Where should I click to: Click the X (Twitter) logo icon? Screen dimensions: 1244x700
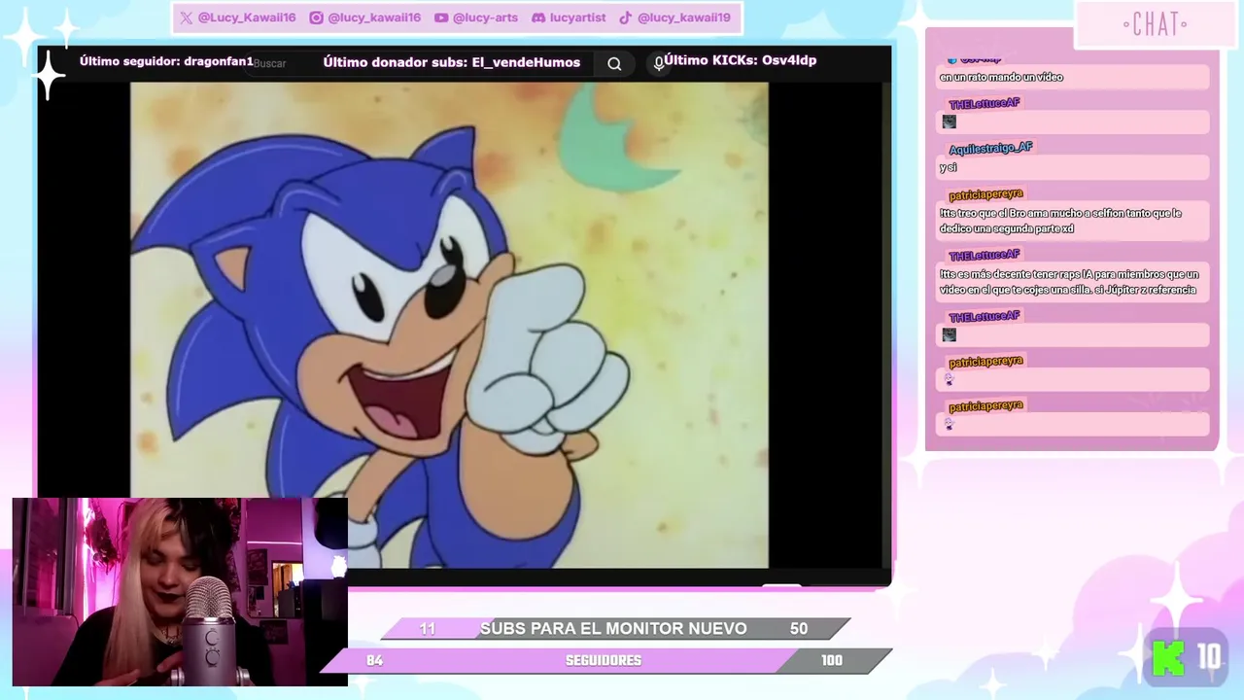[x=186, y=17]
